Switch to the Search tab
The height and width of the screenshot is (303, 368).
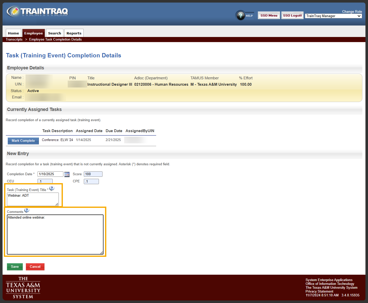pyautogui.click(x=54, y=33)
